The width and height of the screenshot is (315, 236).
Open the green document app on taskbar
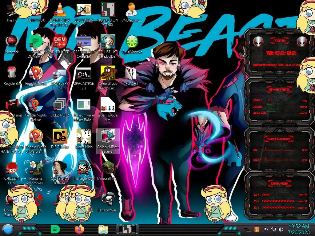tap(55, 229)
